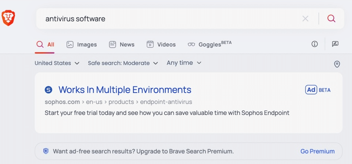Viewport: 352px width, 164px height.
Task: Open the United States region dropdown
Action: pos(57,63)
